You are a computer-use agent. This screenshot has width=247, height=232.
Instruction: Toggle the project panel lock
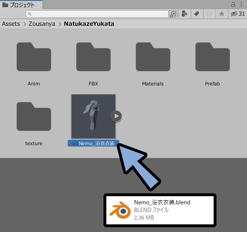point(233,4)
